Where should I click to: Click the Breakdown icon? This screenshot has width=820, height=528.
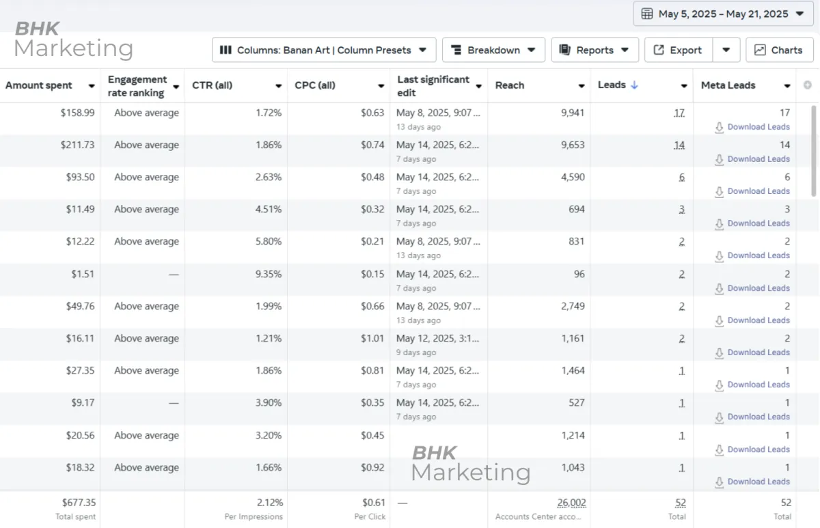[456, 50]
